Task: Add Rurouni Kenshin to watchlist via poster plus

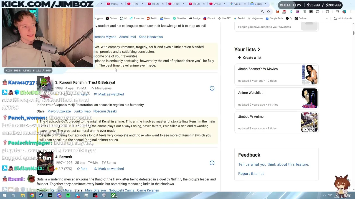Action: (x=40, y=80)
